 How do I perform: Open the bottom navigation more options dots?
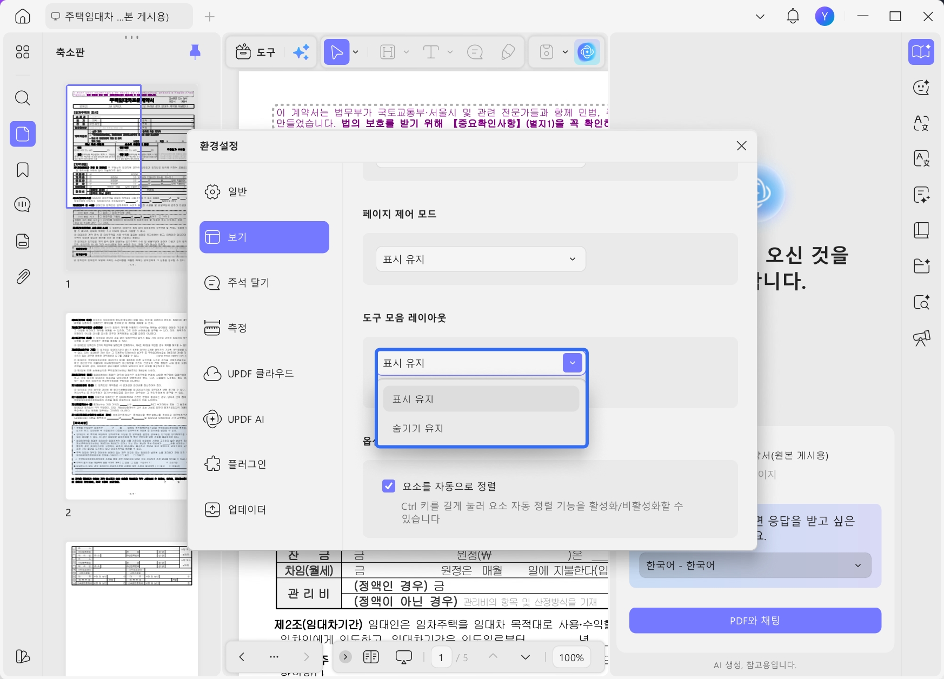click(274, 657)
